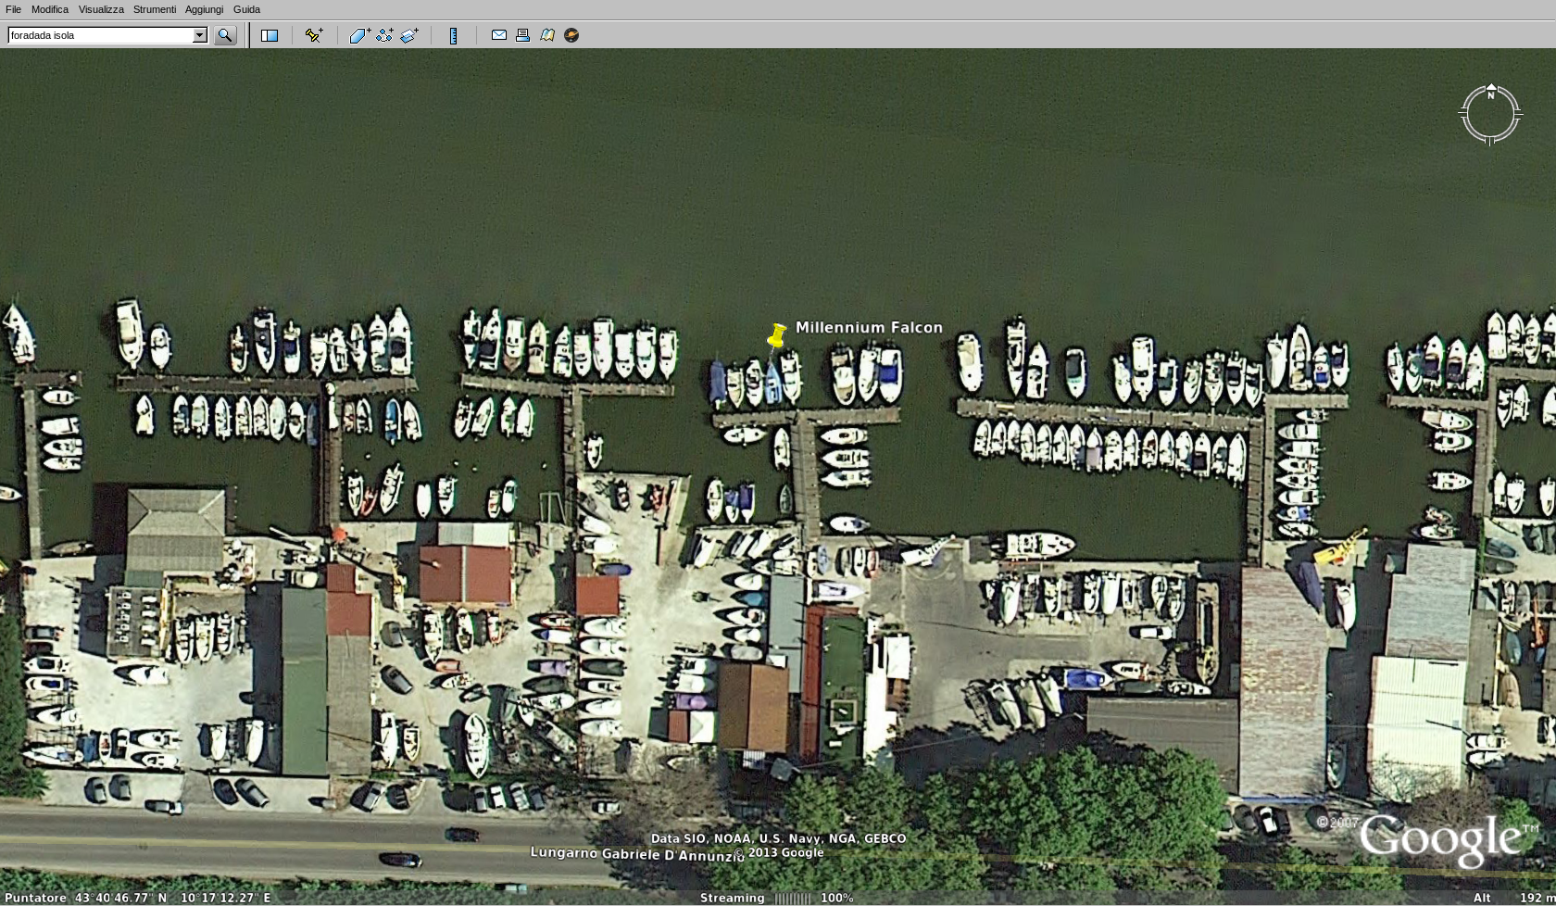Click the search field containing 'foradada isola'
Viewport: 1556px width, 906px height.
pos(100,35)
